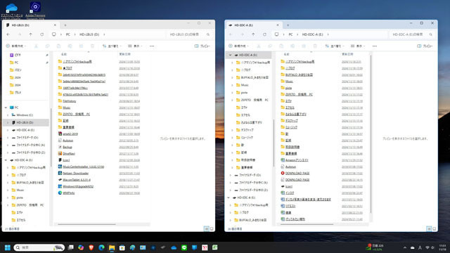The width and height of the screenshot is (450, 253).
Task: Toggle preview pane in HD-LBU3 window
Action: 202,46
